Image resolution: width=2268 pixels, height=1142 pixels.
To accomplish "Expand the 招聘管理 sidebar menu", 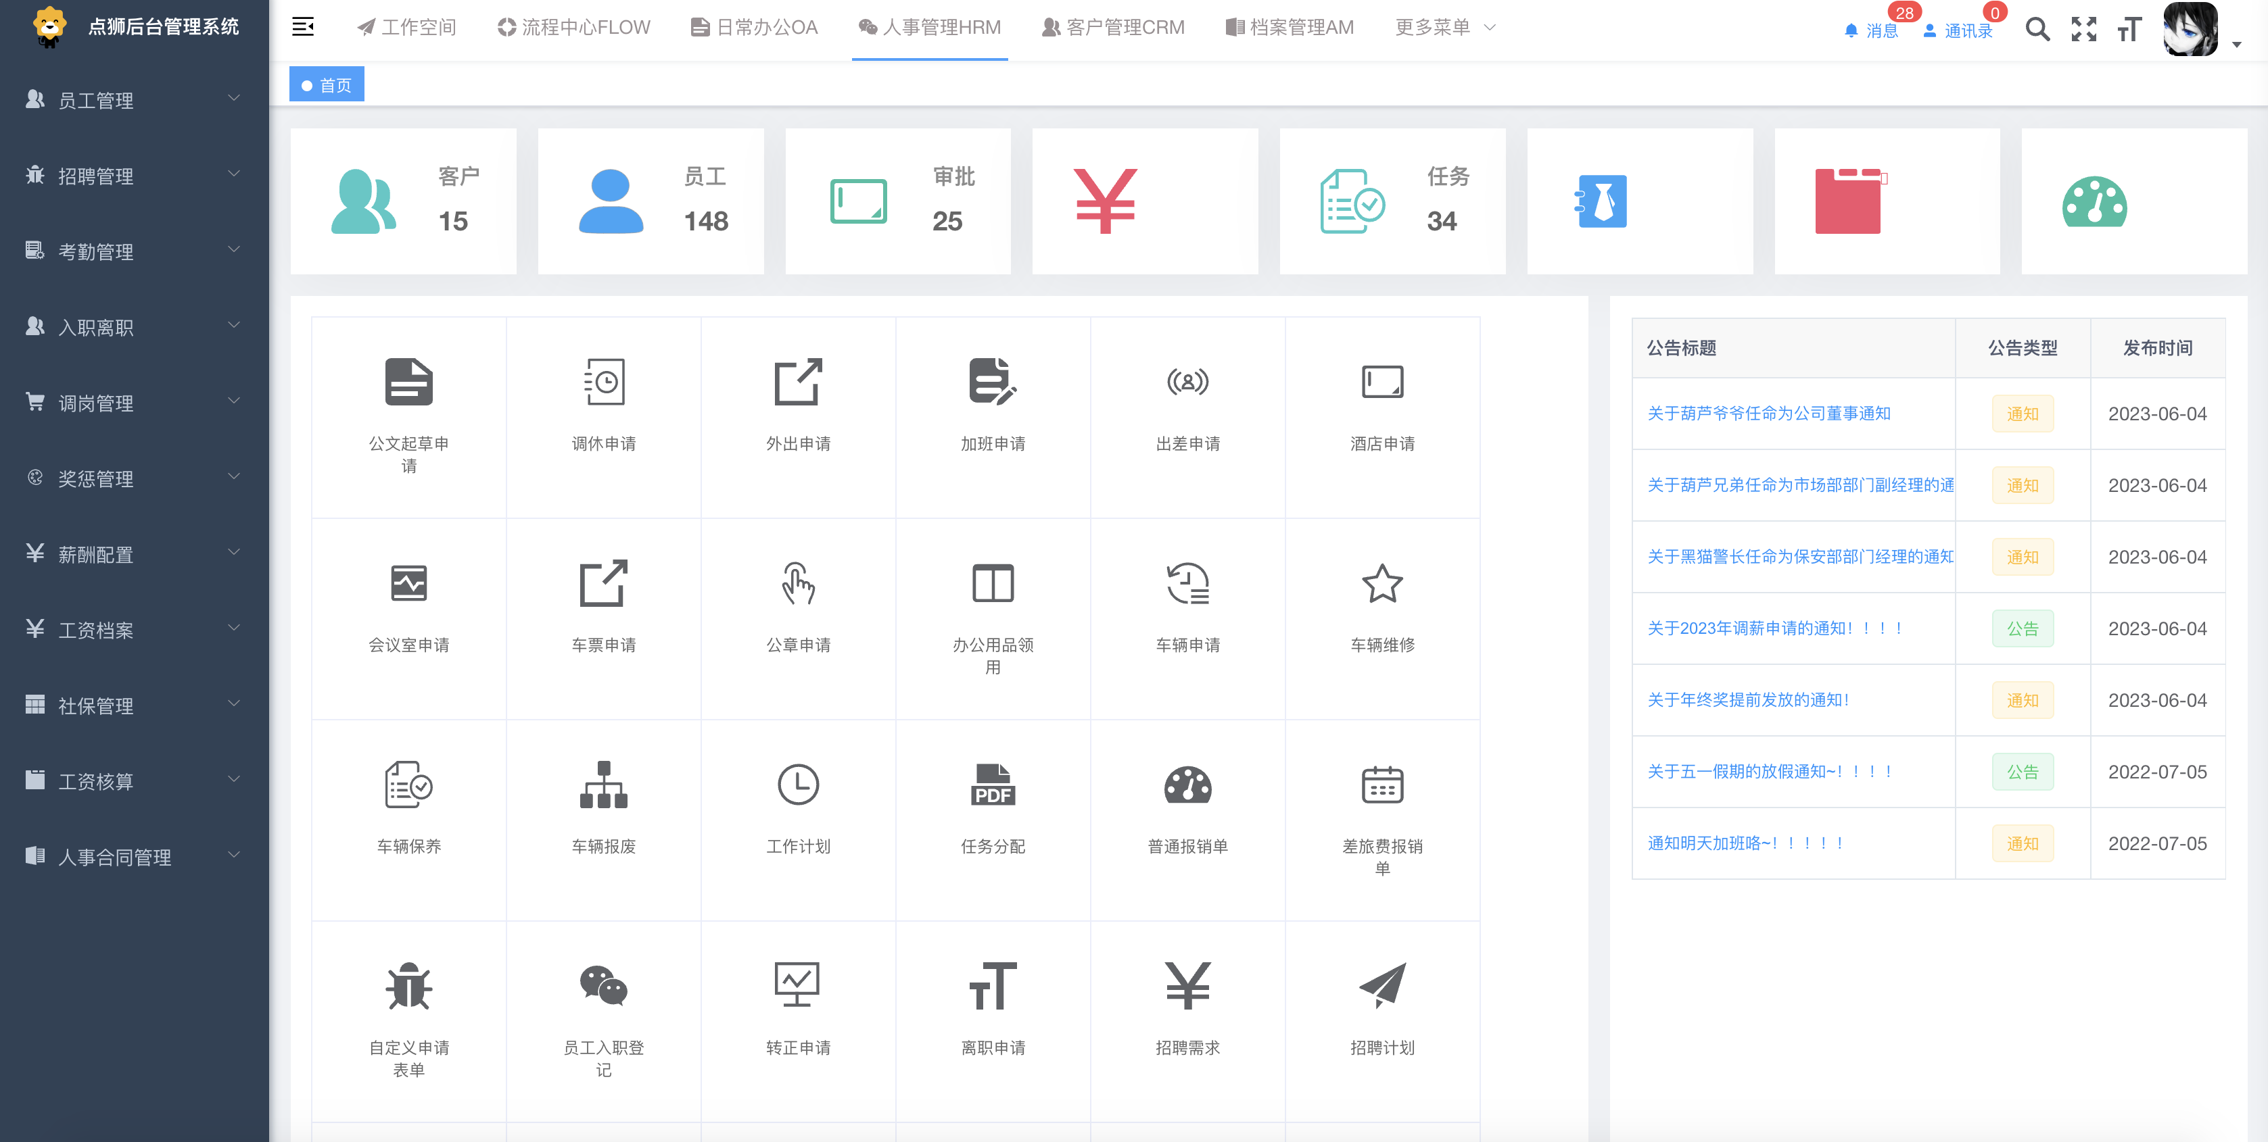I will [x=134, y=175].
